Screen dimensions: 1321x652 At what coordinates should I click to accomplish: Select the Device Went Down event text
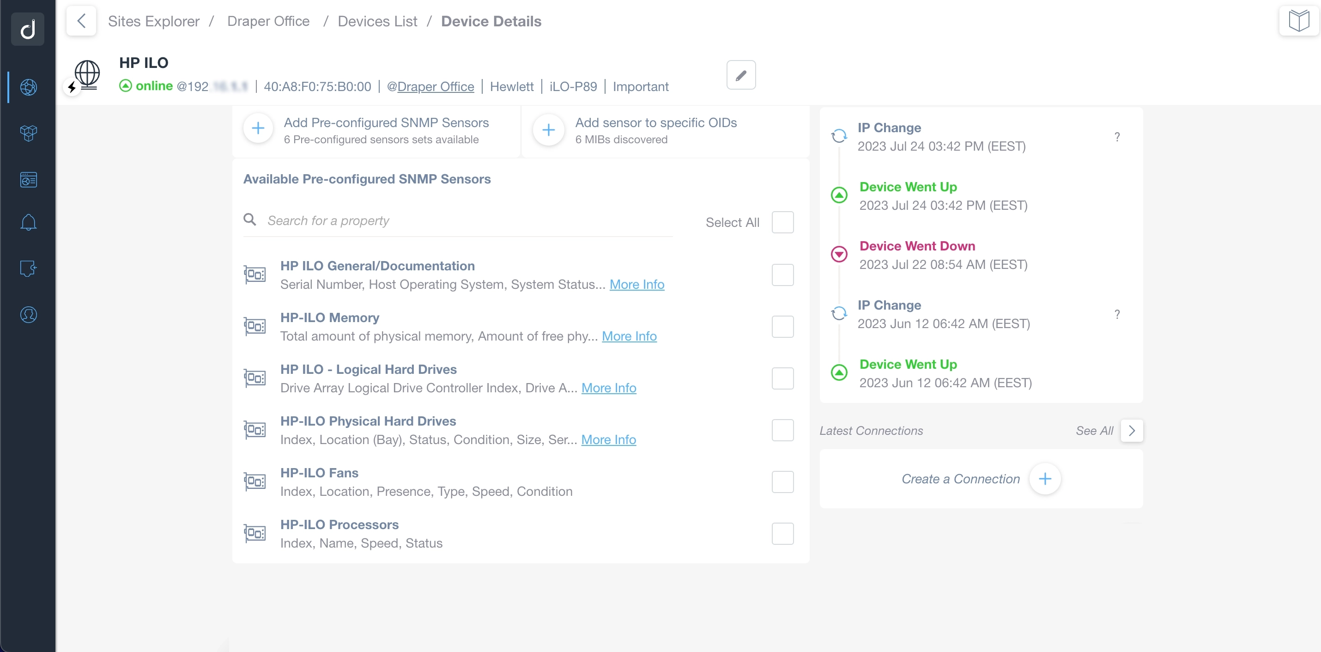pyautogui.click(x=917, y=246)
